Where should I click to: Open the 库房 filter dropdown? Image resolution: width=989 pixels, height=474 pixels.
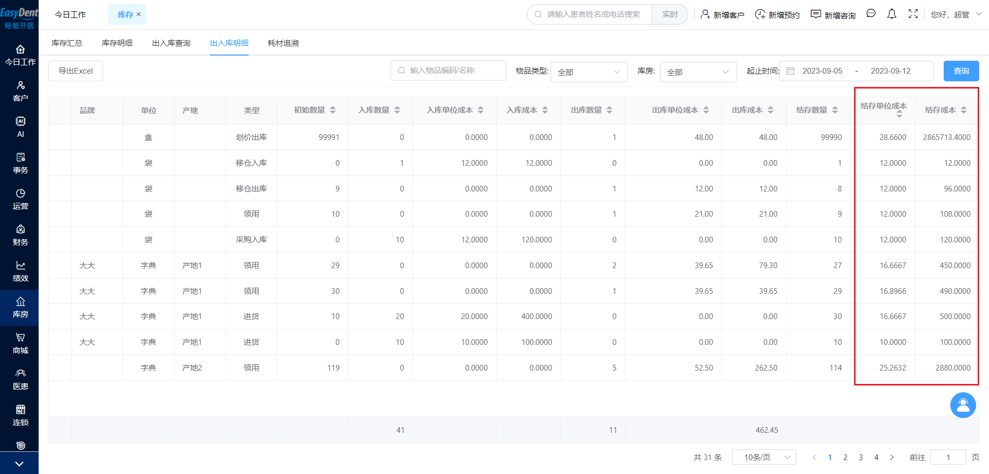[x=698, y=72]
